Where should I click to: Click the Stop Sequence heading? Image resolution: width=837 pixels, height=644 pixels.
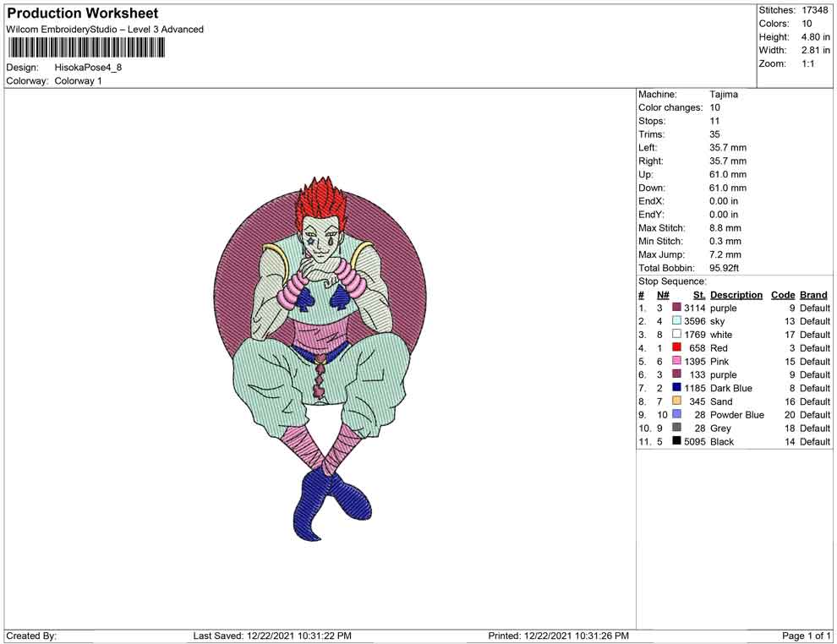tap(672, 281)
